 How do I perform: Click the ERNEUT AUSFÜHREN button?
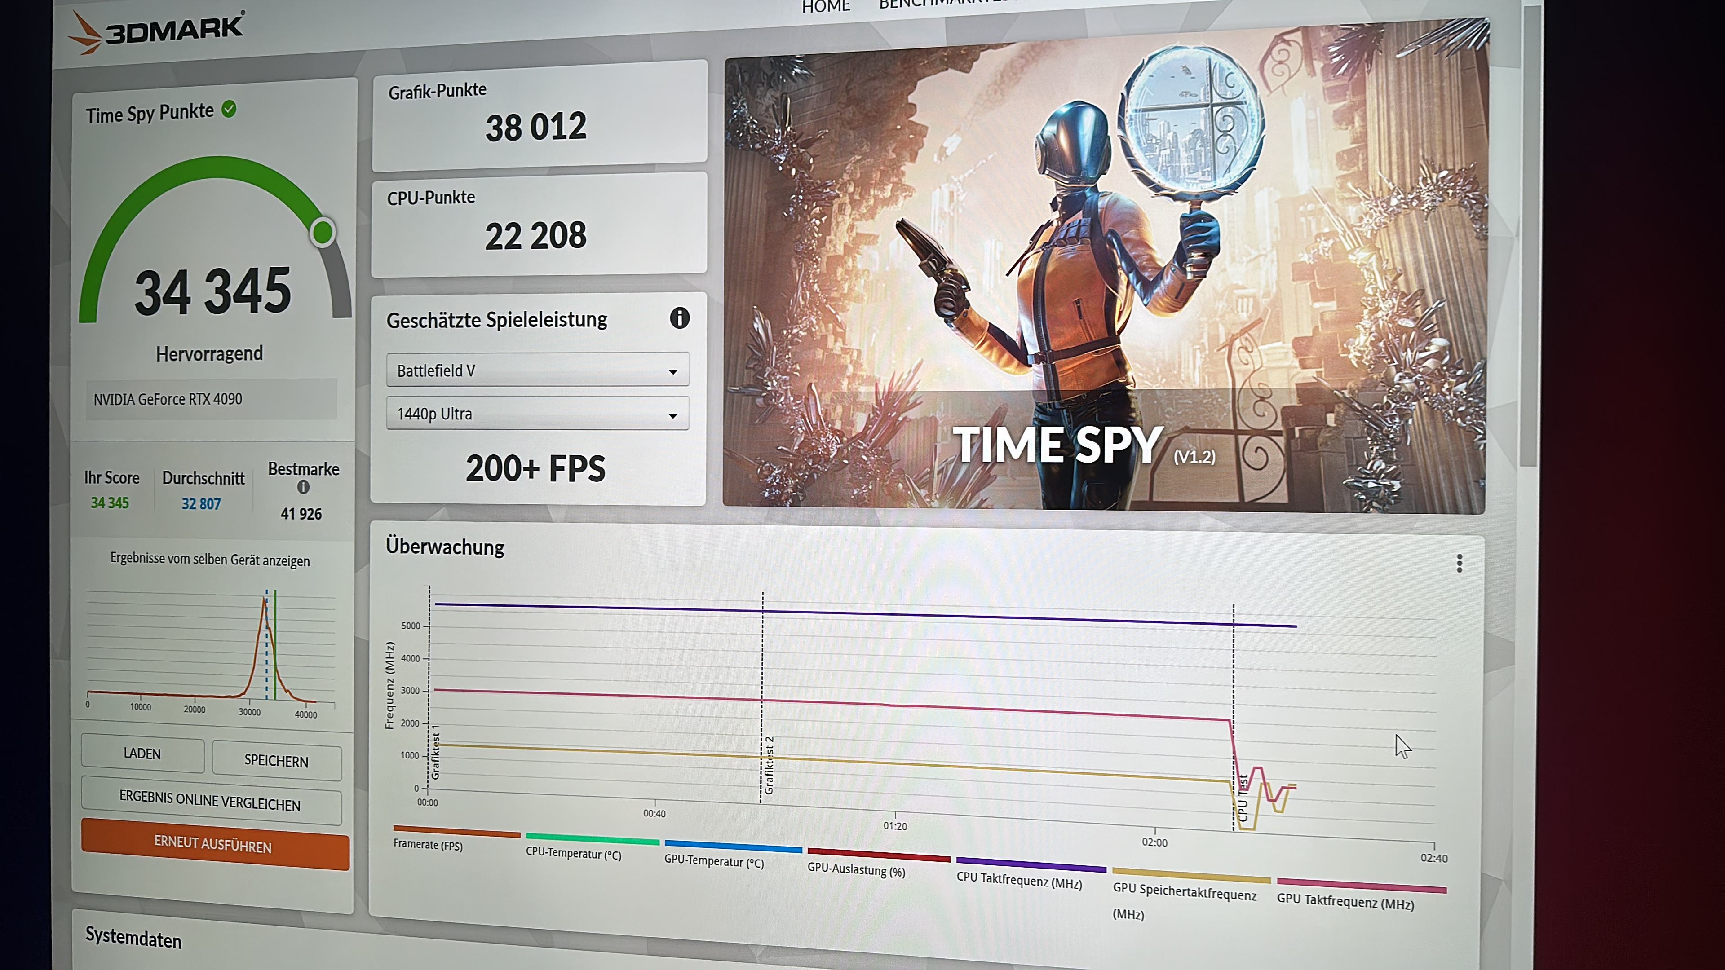point(214,844)
